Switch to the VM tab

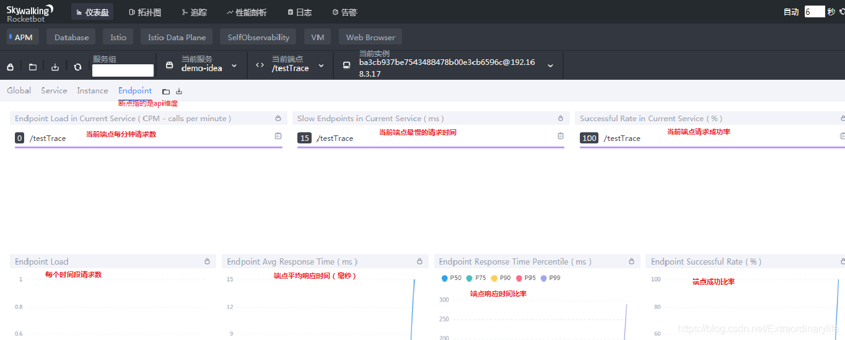pyautogui.click(x=318, y=37)
